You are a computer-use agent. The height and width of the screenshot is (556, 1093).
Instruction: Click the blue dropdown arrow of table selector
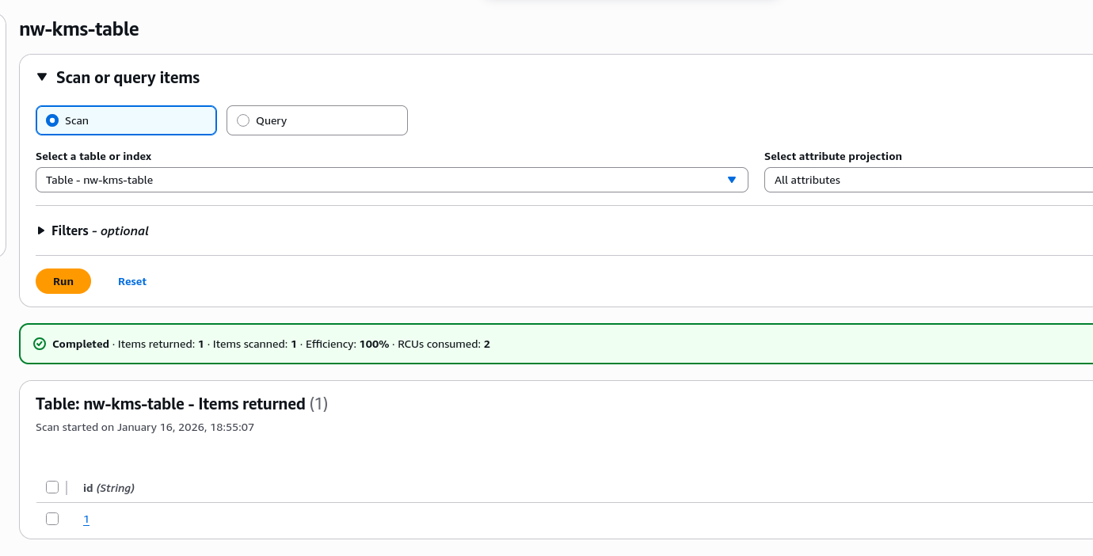[x=732, y=180]
